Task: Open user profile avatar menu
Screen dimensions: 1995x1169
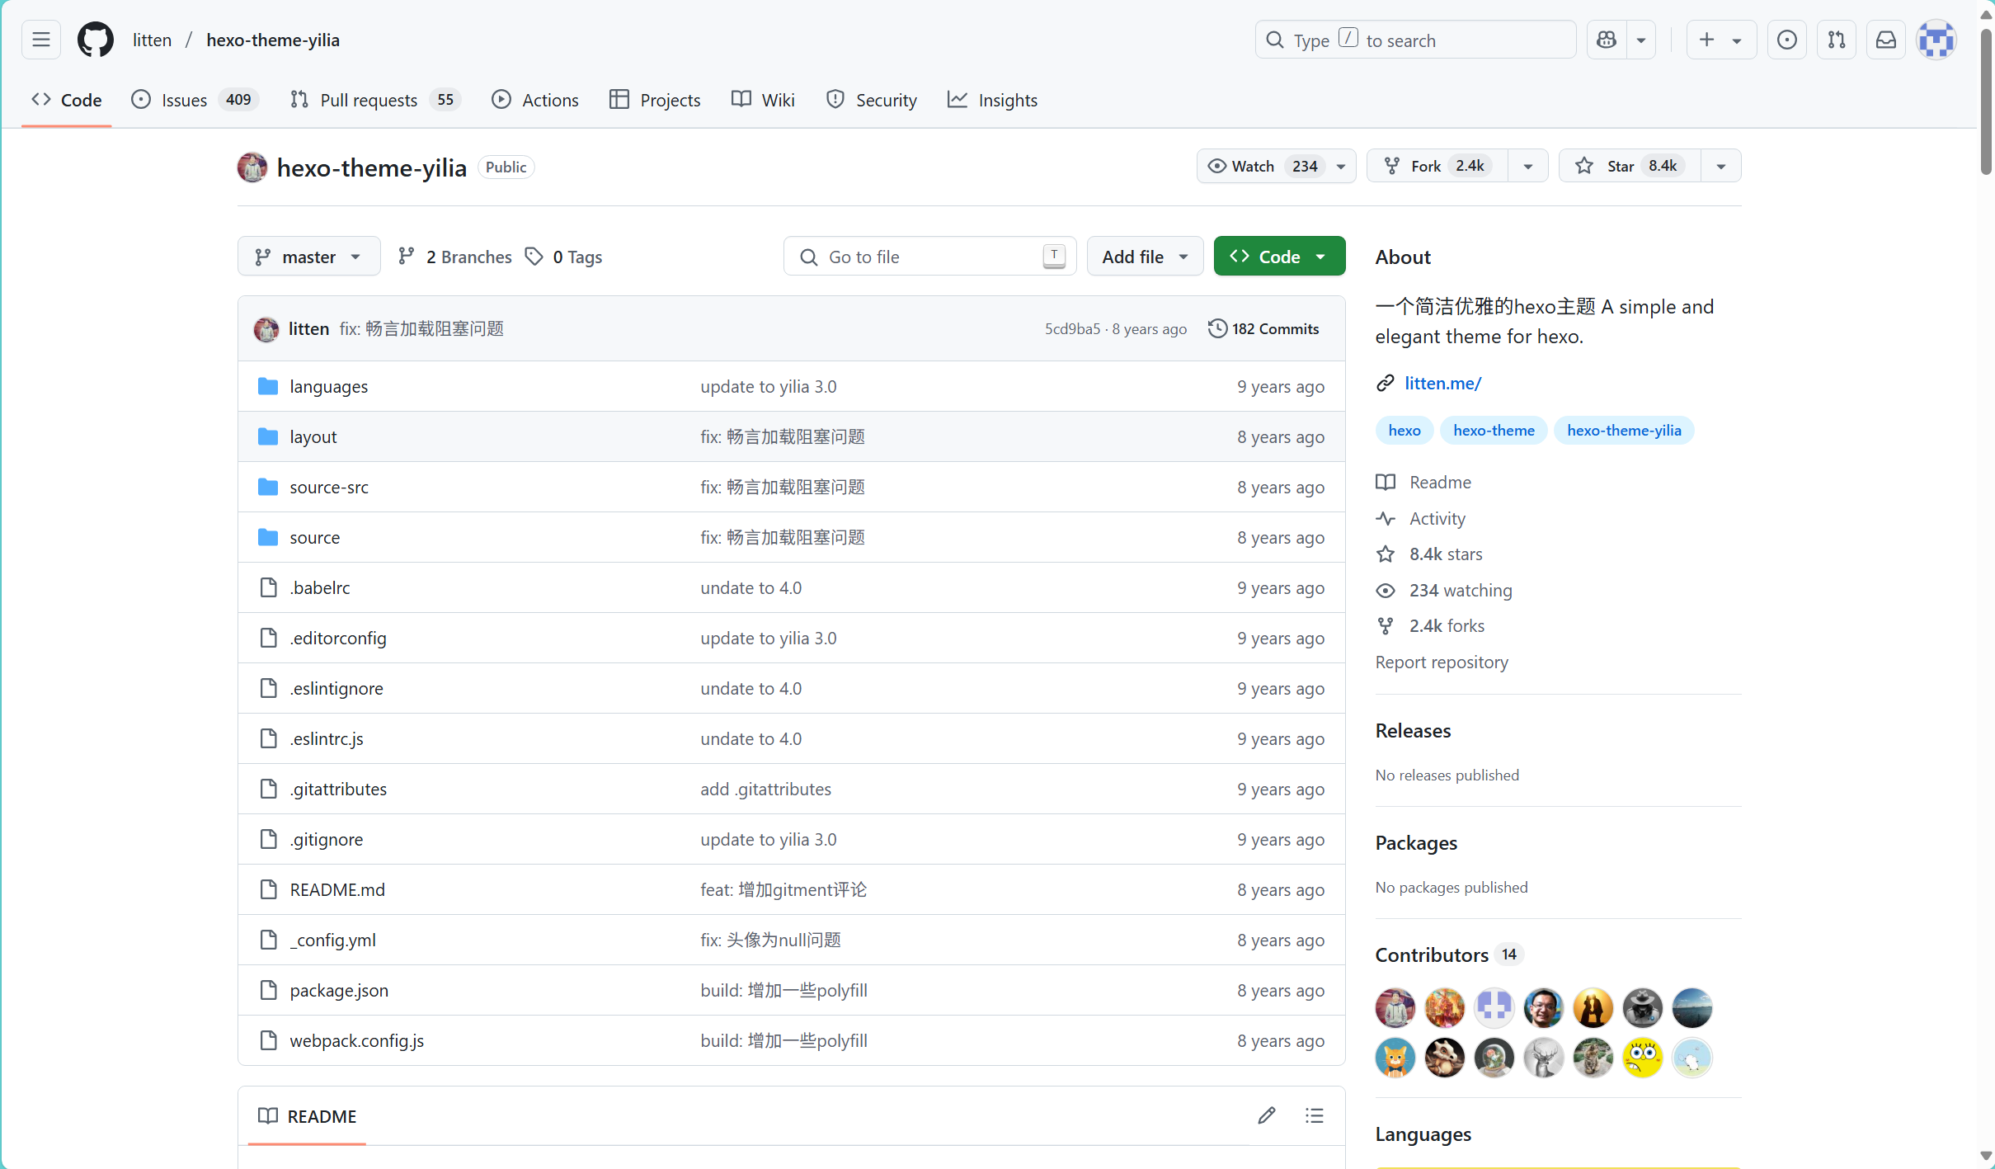Action: [1936, 40]
